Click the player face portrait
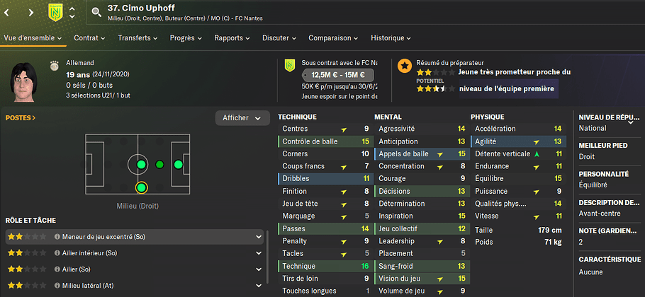Viewport: 645px width, 297px height. pos(25,82)
